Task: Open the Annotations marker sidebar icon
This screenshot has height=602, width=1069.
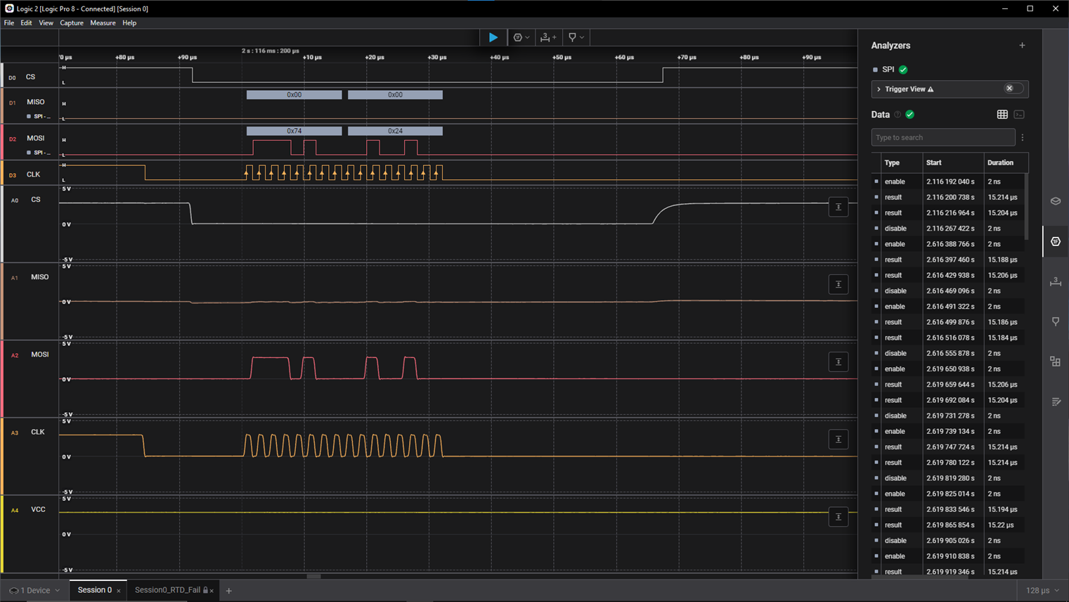Action: click(x=1055, y=321)
